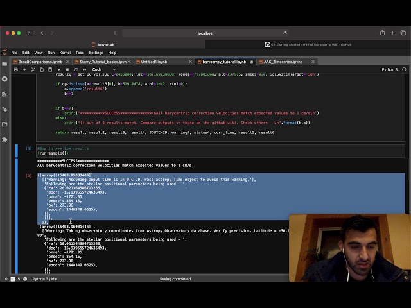Click the Copy cells icon
This screenshot has width=411, height=308.
pos(42,69)
